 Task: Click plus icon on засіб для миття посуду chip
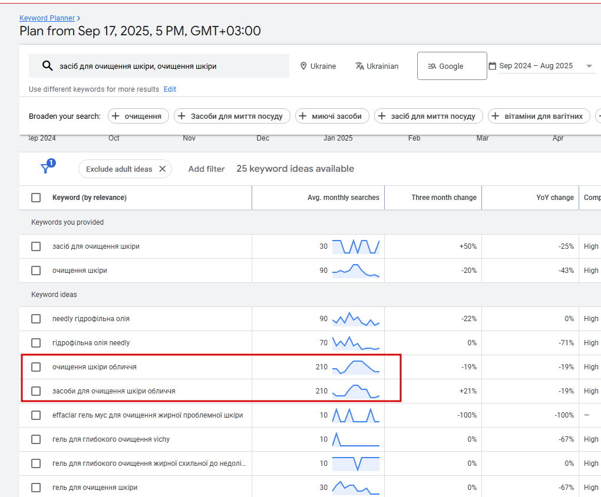coord(382,116)
